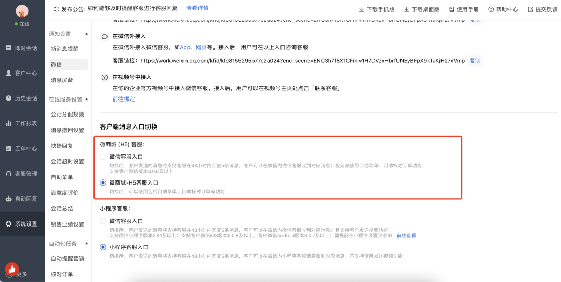Click the 下载桌面版 download icon

(406, 10)
